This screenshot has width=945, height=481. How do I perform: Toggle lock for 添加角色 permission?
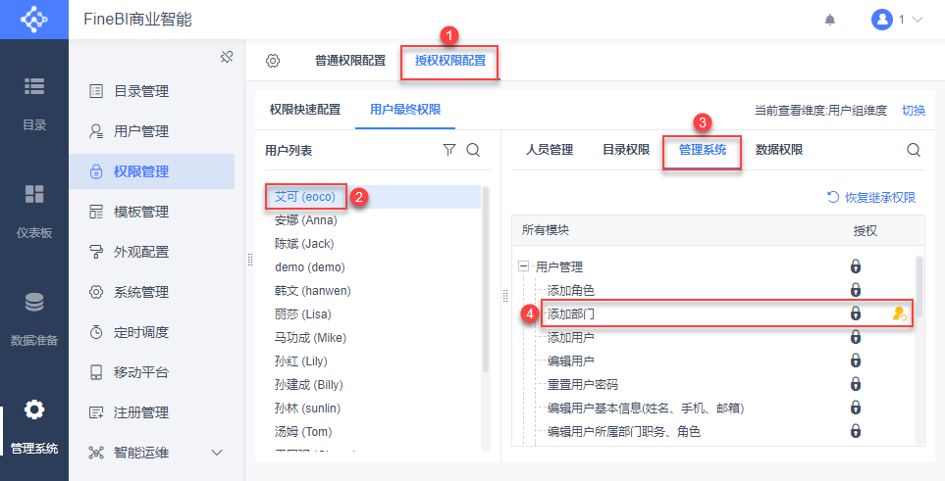(x=855, y=290)
